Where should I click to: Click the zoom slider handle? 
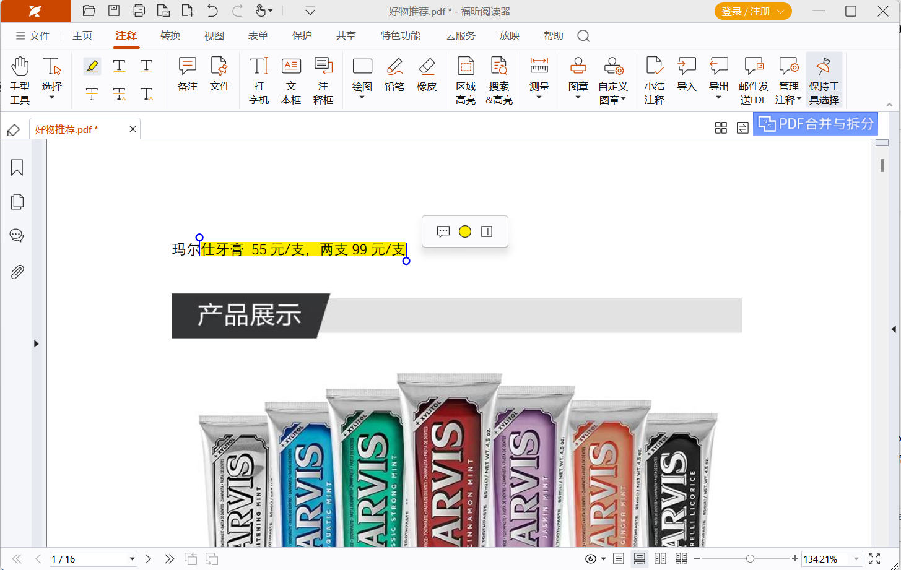750,559
